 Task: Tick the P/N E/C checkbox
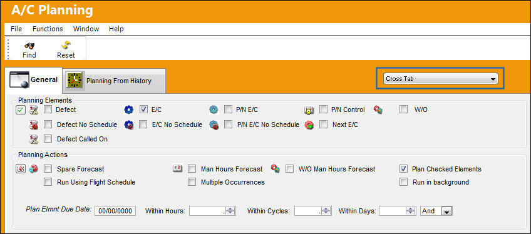pos(229,109)
